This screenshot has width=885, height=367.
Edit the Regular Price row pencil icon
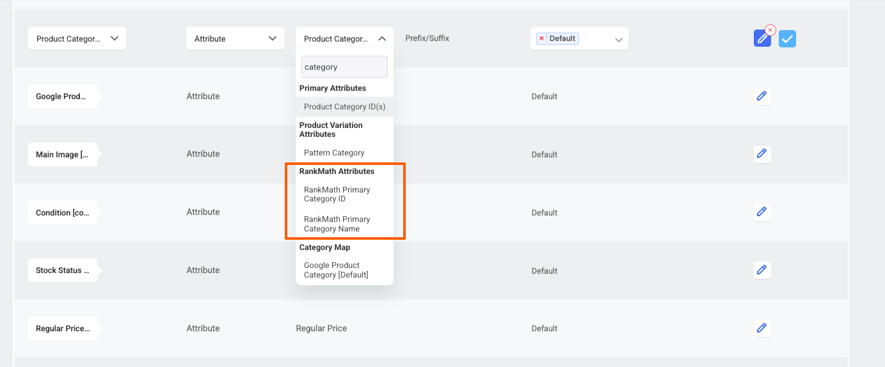point(761,328)
